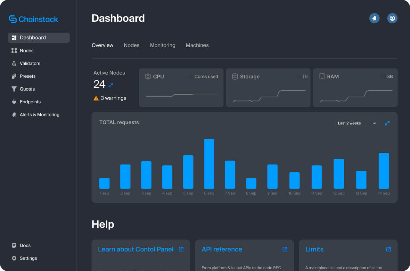Click the Validators lock icon
This screenshot has height=271, width=410.
pyautogui.click(x=14, y=63)
